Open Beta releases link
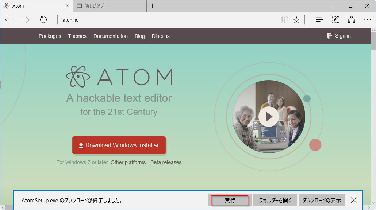The width and height of the screenshot is (376, 210). 166,162
